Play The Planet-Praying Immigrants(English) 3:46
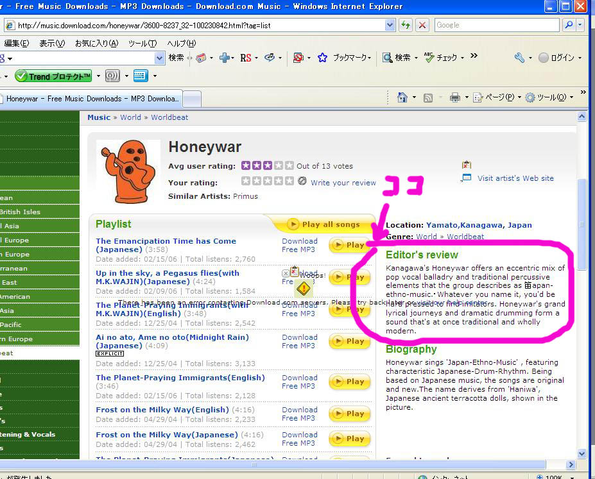 click(x=349, y=382)
